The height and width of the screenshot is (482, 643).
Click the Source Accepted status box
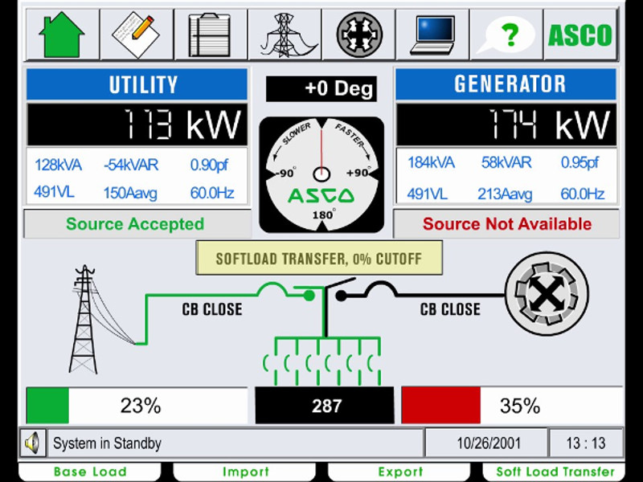tap(137, 224)
